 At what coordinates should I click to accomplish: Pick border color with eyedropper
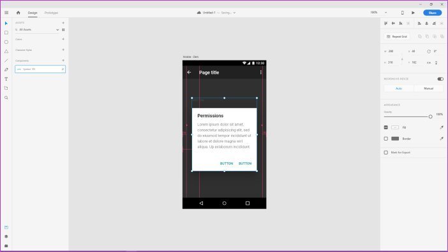pyautogui.click(x=442, y=139)
